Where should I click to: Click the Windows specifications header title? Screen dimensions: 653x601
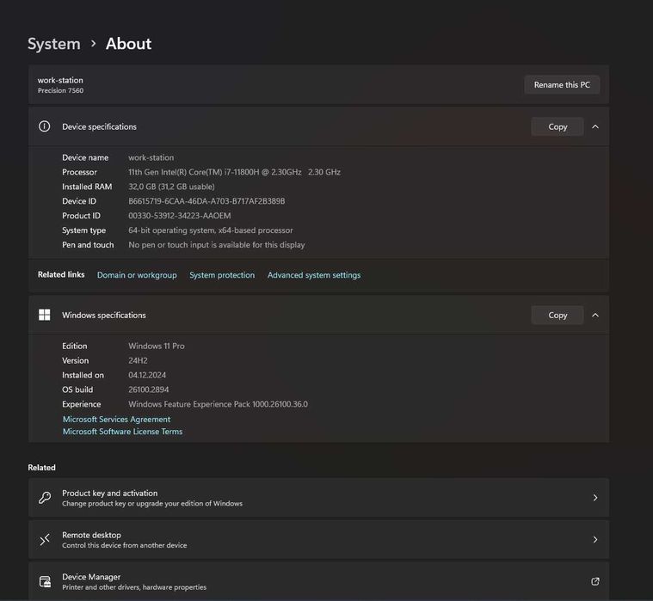pyautogui.click(x=104, y=315)
